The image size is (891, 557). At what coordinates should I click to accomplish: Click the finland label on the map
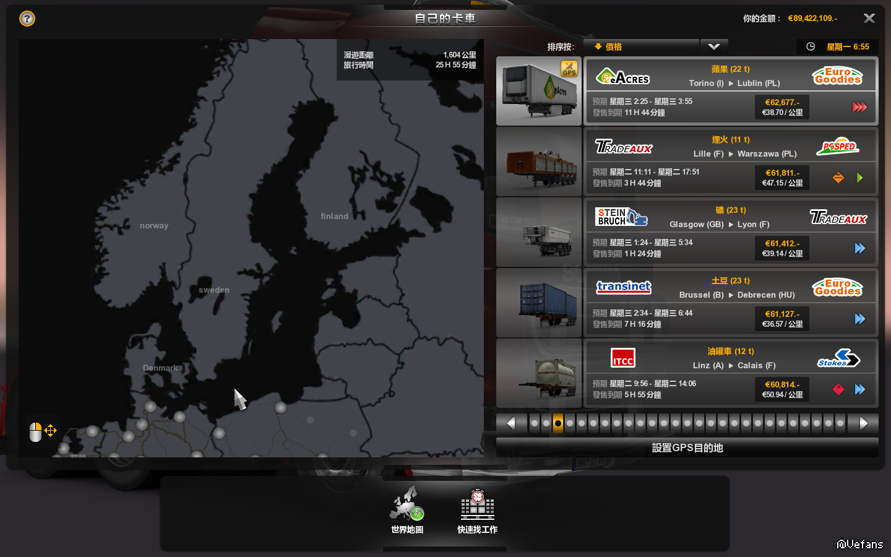[335, 217]
